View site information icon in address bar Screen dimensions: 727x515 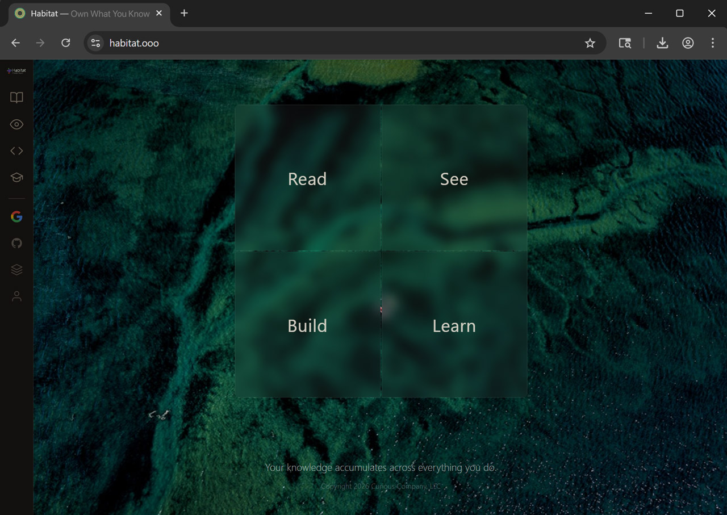tap(96, 43)
